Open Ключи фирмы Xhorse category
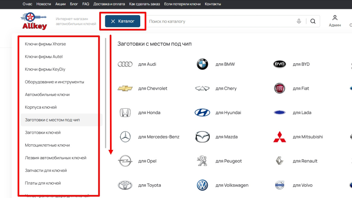Screen dimensions: 352x198 45,44
